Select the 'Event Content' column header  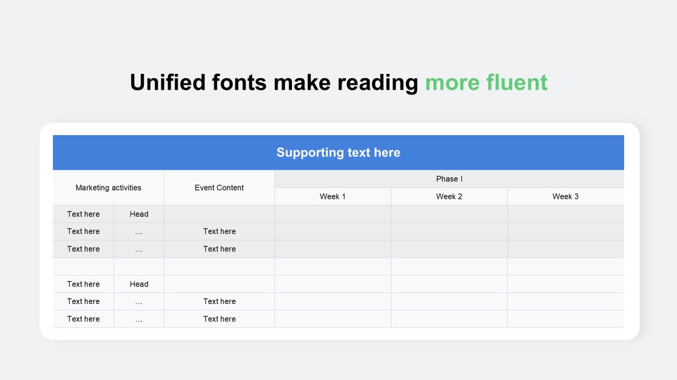(x=219, y=187)
